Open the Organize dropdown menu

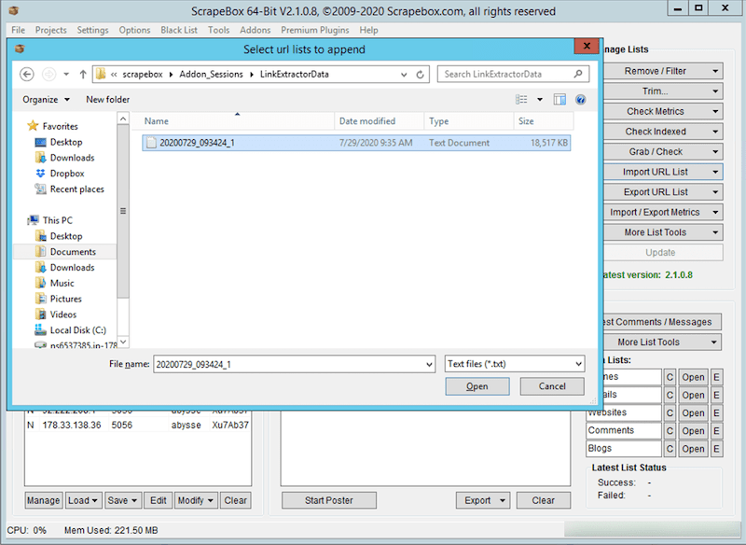pos(46,100)
